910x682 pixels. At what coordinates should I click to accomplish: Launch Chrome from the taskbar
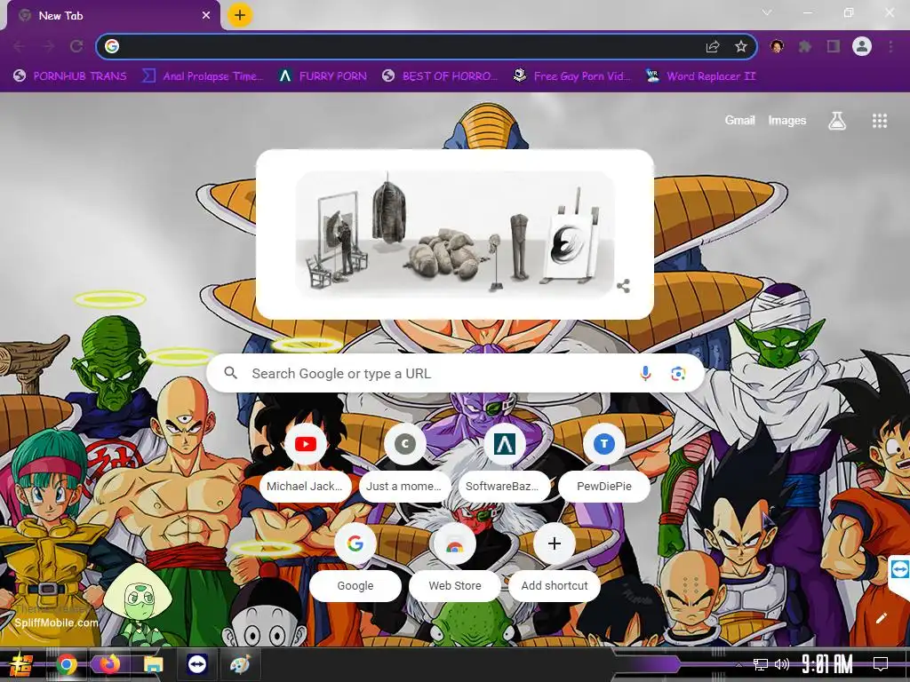click(67, 664)
